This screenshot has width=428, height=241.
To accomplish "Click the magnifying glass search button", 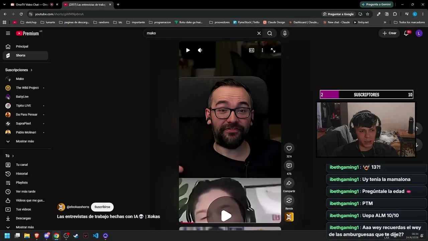I will (x=270, y=33).
